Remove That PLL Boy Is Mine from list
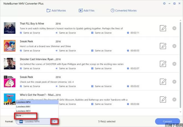 point(174,28)
